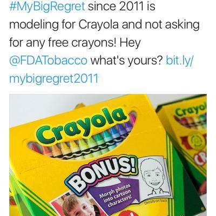
Task: Open the #MyBigRegret hashtag
Action: coord(47,7)
